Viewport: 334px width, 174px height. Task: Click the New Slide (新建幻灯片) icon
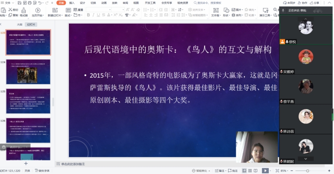coord(55,10)
